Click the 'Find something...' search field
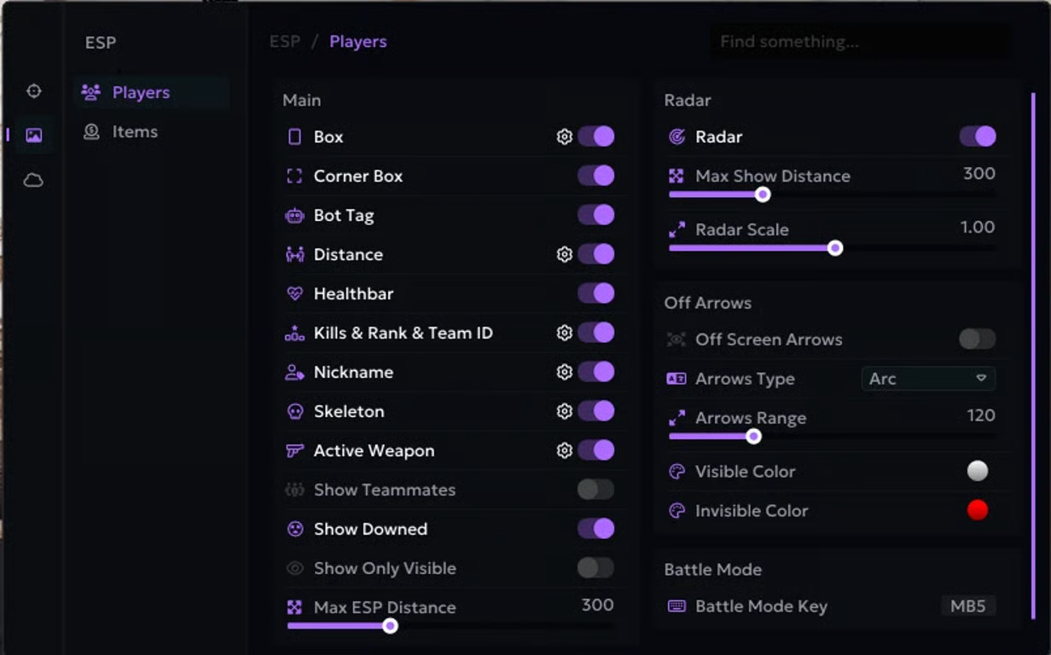The width and height of the screenshot is (1051, 655). (x=858, y=42)
